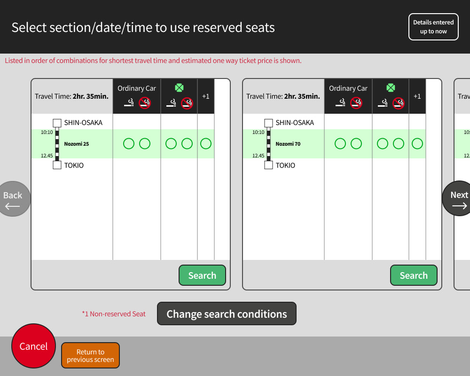Select Nozomi 25 Ordinary Car smoking seat circle

[129, 144]
